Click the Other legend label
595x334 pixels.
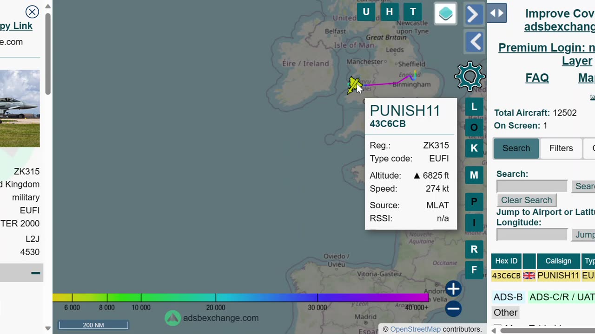506,313
